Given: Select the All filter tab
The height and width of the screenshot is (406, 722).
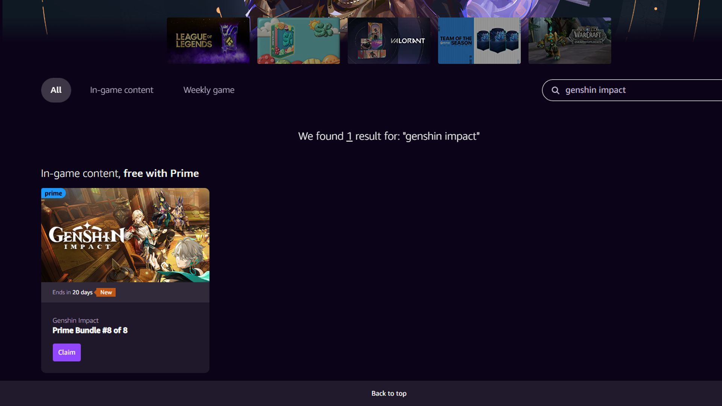Looking at the screenshot, I should pyautogui.click(x=56, y=90).
